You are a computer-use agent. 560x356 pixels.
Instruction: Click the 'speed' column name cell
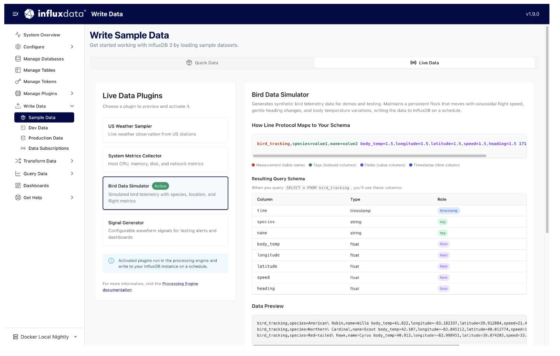263,278
